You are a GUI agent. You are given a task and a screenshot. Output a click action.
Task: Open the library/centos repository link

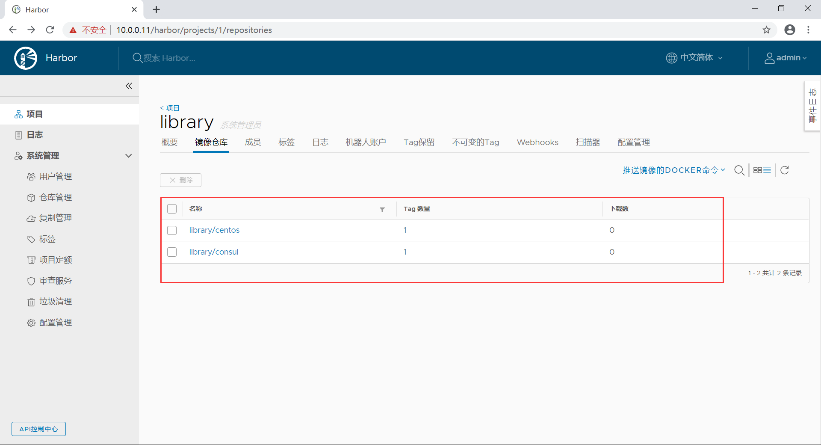pos(214,230)
